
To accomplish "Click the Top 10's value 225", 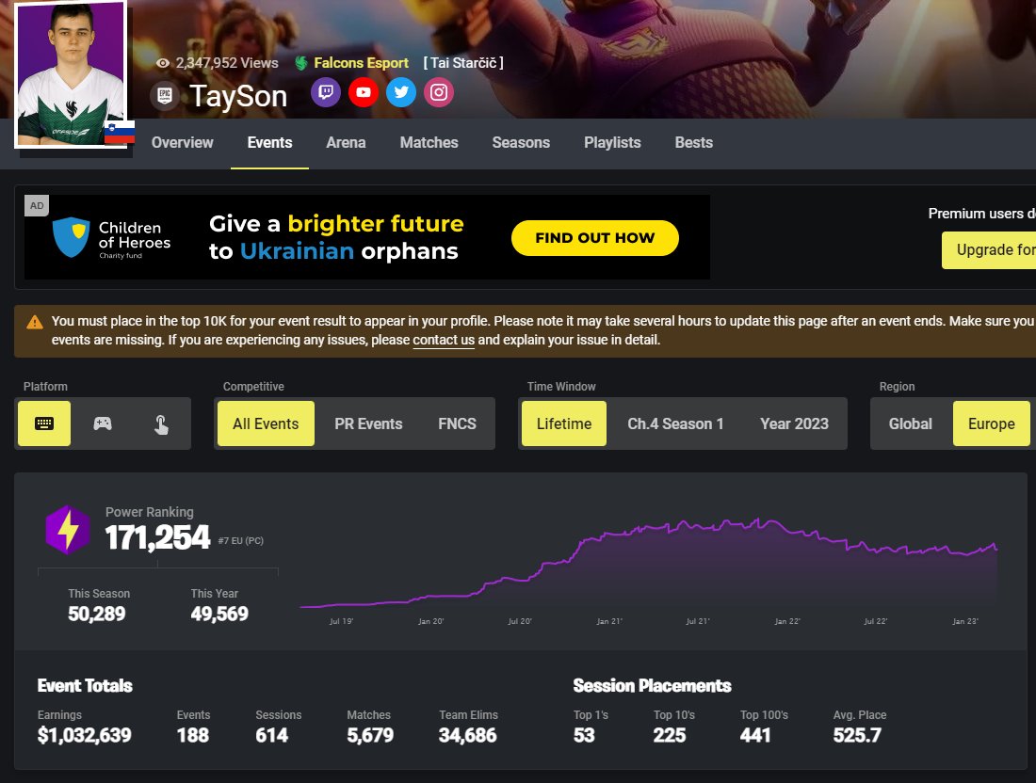I will point(670,735).
